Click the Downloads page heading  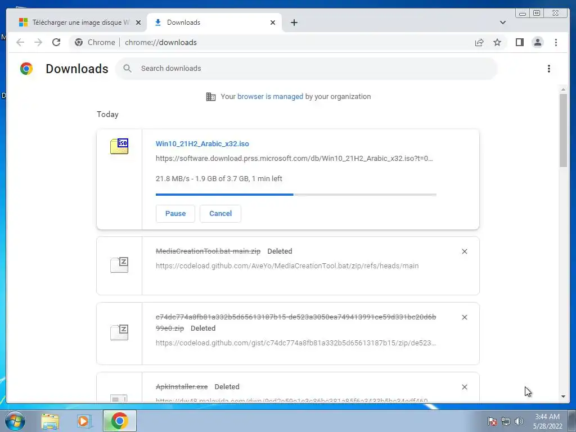coord(76,69)
